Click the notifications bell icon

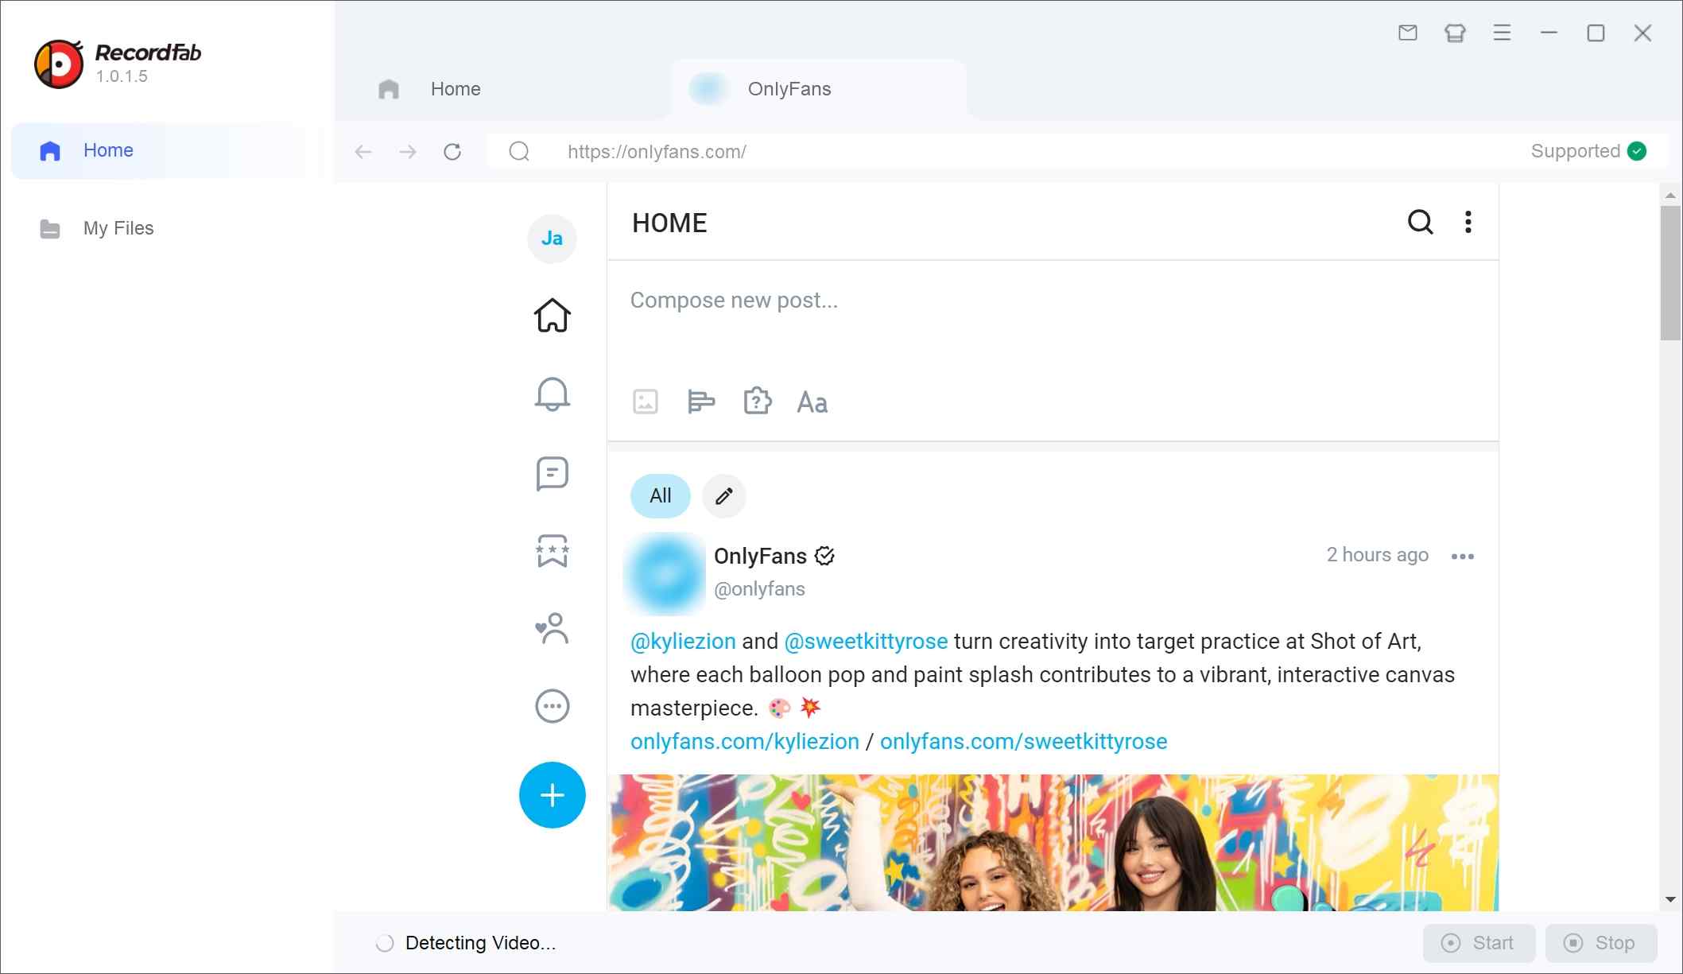click(552, 394)
